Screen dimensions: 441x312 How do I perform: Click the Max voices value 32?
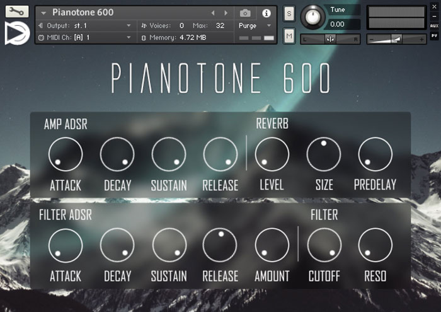tap(220, 26)
